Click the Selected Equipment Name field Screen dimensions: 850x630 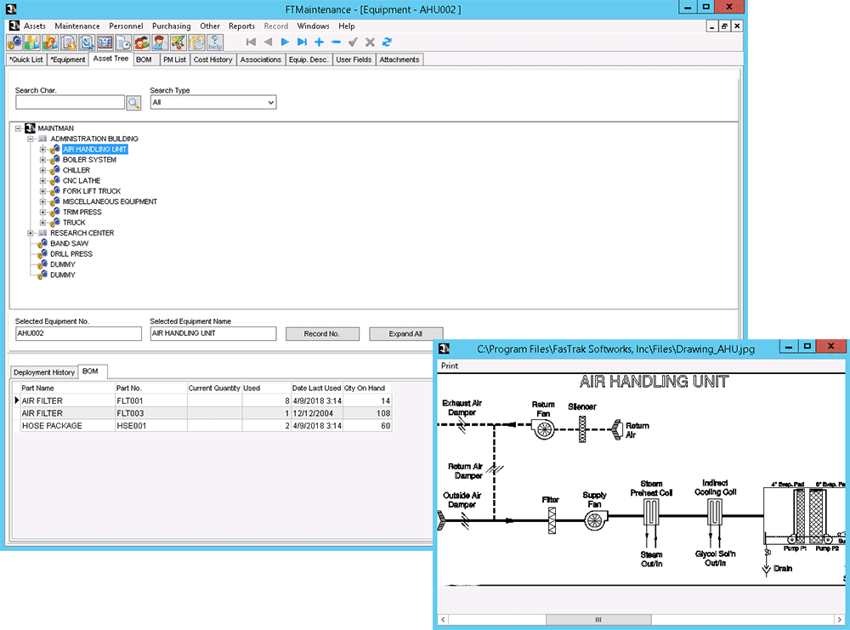[213, 333]
